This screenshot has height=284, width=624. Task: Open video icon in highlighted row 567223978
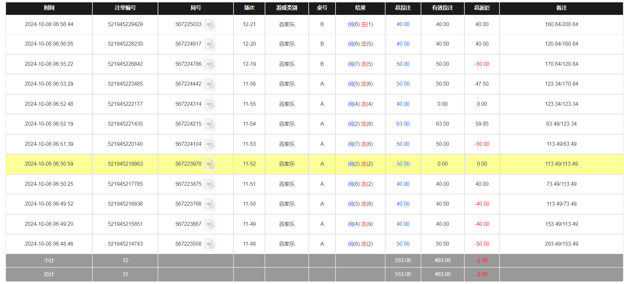(210, 164)
